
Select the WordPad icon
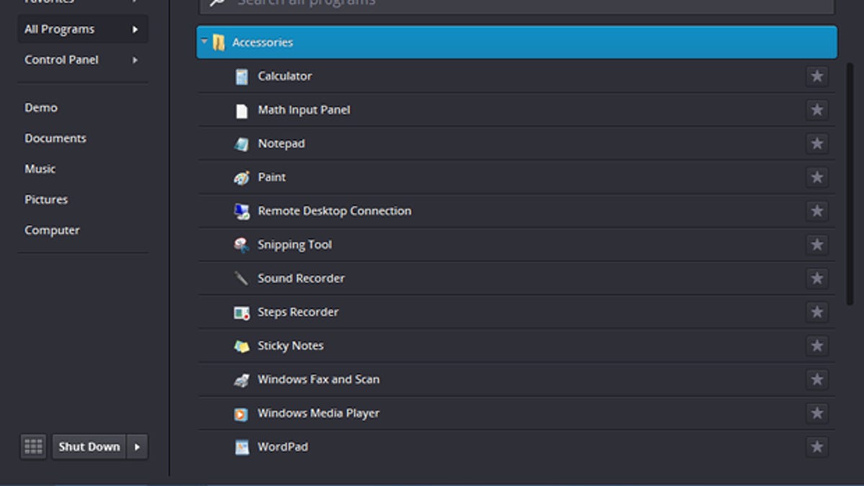pyautogui.click(x=241, y=447)
